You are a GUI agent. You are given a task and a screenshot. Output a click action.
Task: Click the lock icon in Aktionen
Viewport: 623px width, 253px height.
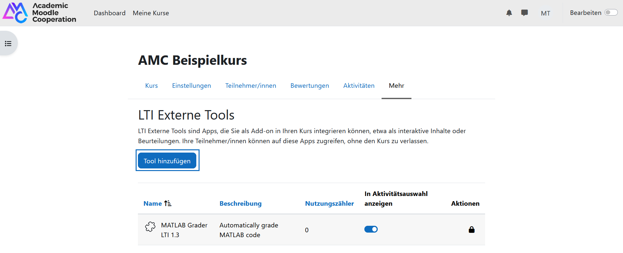click(x=471, y=230)
